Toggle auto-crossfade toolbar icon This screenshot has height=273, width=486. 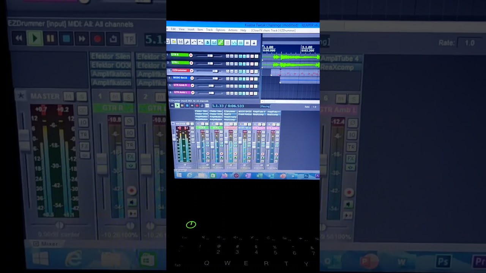tap(214, 42)
